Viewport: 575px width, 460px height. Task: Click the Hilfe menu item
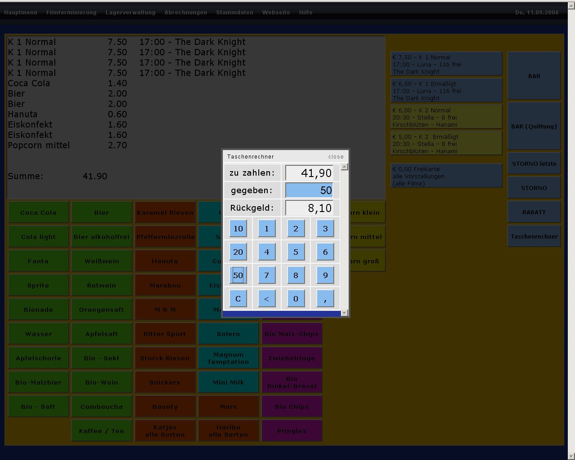(305, 13)
